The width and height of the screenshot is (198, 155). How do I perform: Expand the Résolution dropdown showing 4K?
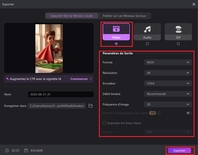coord(168,73)
